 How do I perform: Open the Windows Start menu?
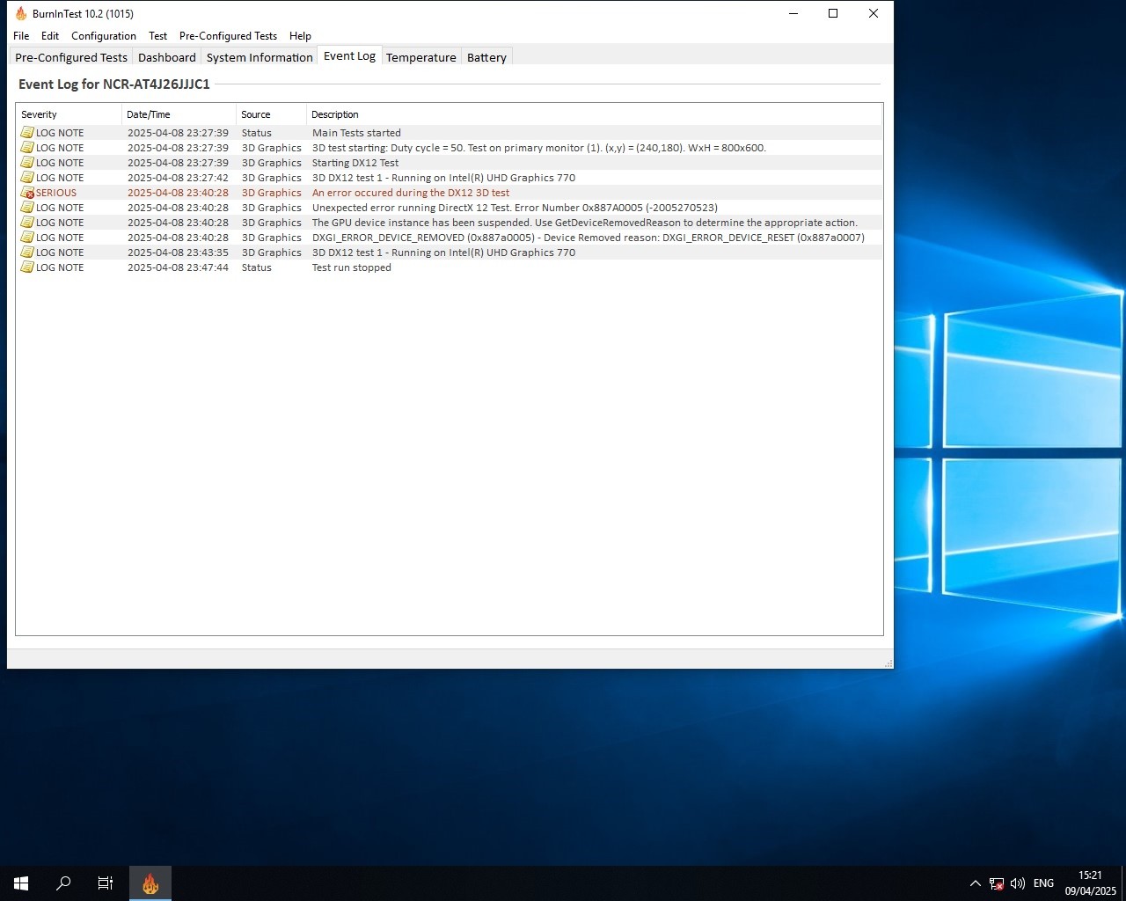(21, 883)
